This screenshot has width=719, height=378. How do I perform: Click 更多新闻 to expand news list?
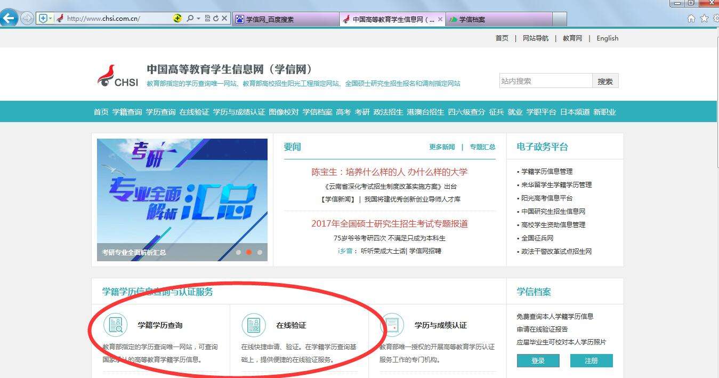(x=442, y=147)
